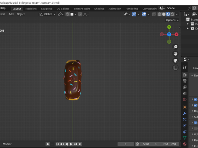Open the Object Data properties tab
198x148 pixels.
185,138
